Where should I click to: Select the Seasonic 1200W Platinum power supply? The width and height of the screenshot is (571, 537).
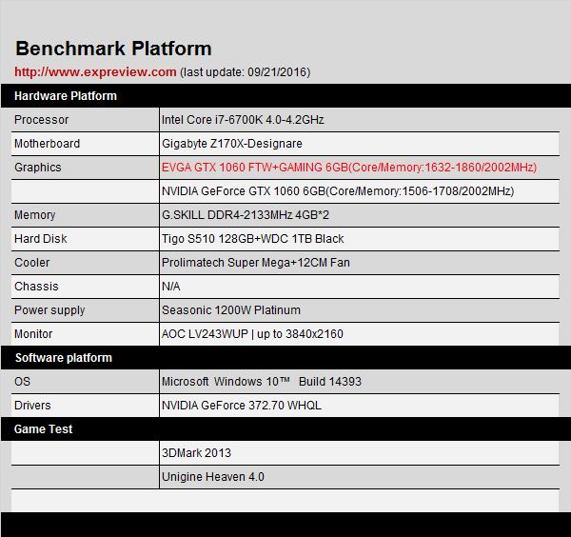pyautogui.click(x=231, y=310)
